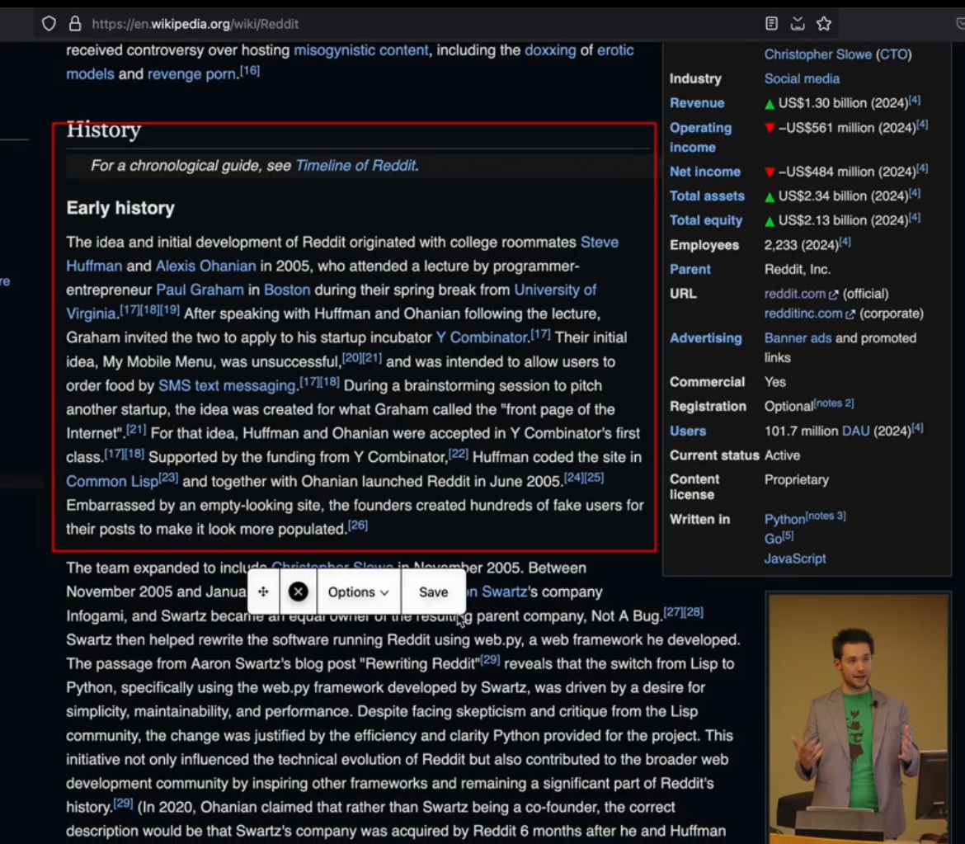
Task: Bookmark this page with the star icon
Action: (x=824, y=24)
